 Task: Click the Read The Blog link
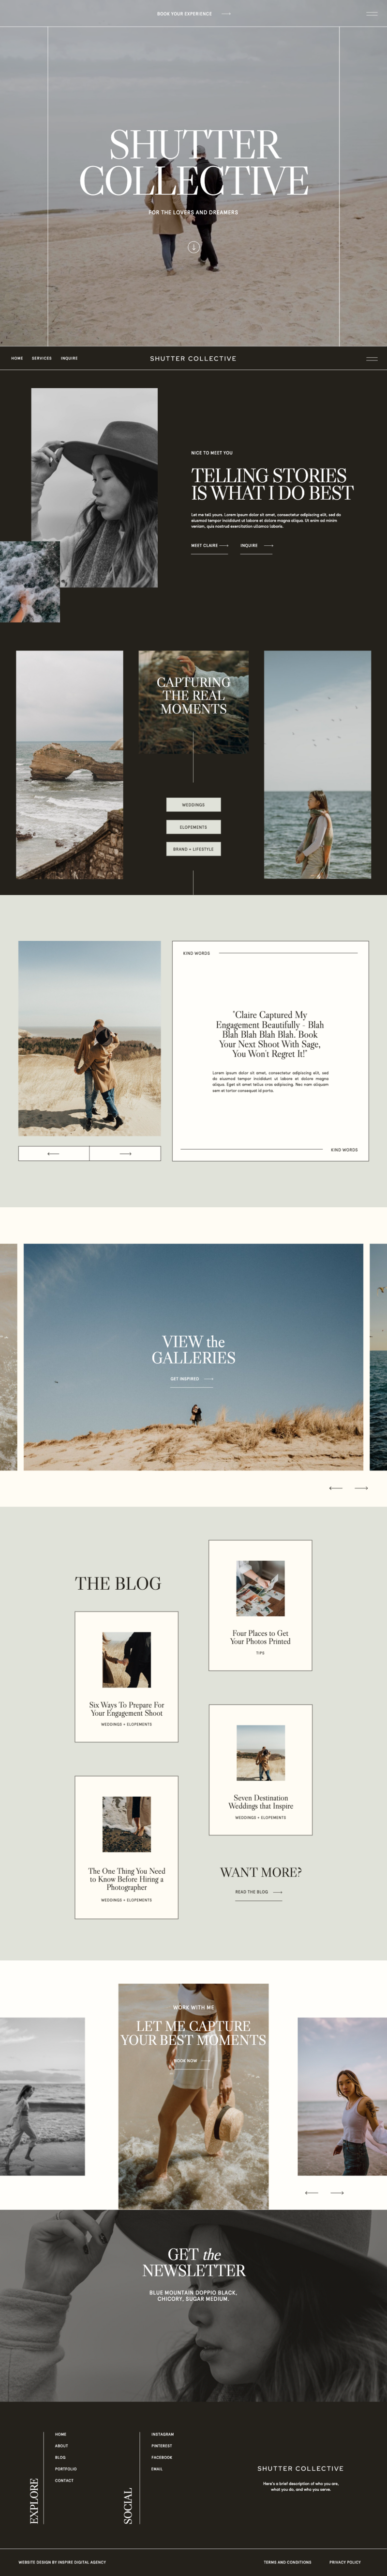252,1892
